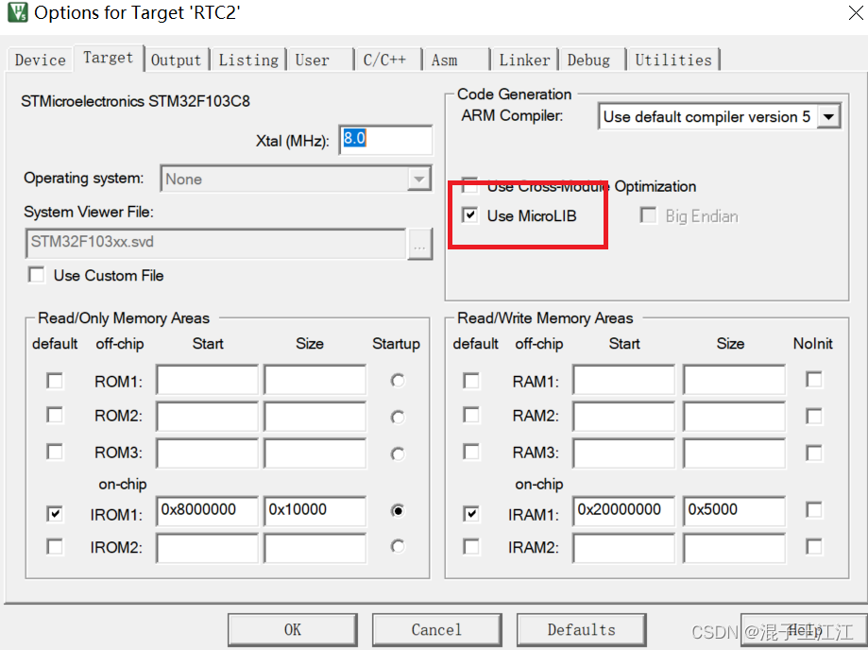This screenshot has height=650, width=868.
Task: Edit the IROM1 Size value 0x10000
Action: (315, 511)
